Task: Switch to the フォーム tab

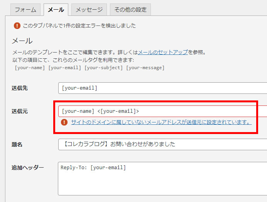Action: 23,10
